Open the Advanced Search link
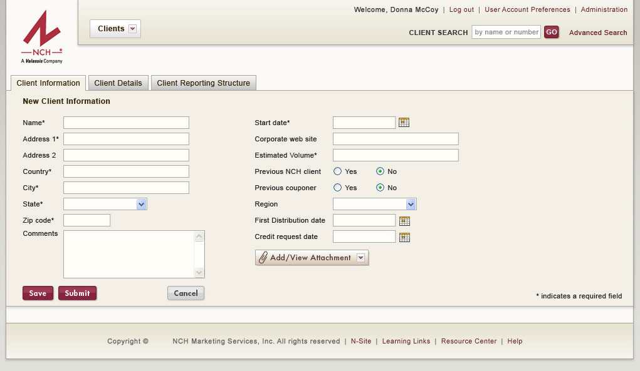 tap(597, 33)
